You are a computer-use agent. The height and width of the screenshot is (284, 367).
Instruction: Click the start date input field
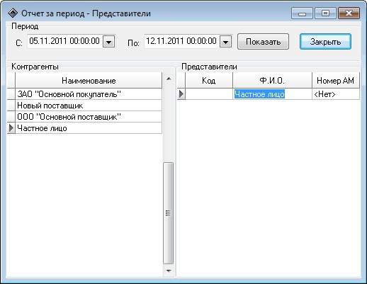65,41
